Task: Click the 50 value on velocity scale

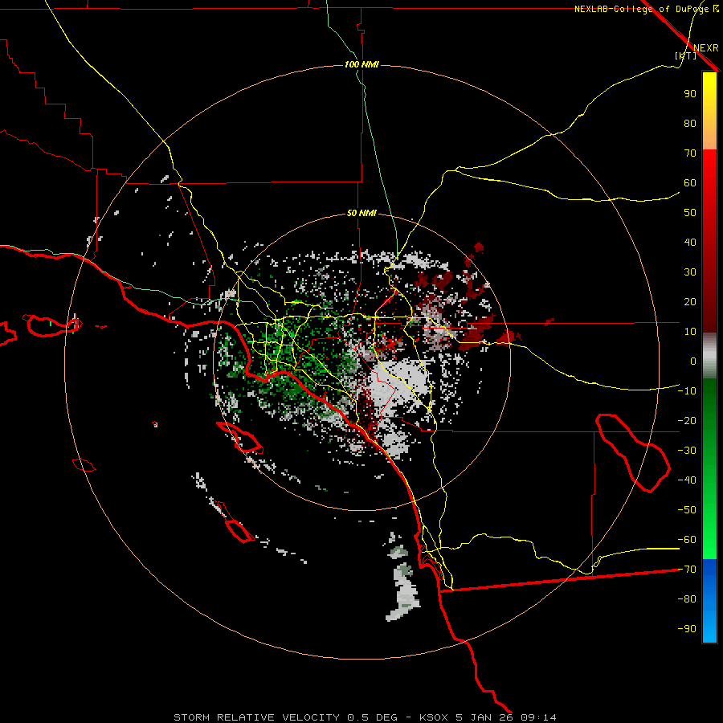Action: click(x=690, y=213)
